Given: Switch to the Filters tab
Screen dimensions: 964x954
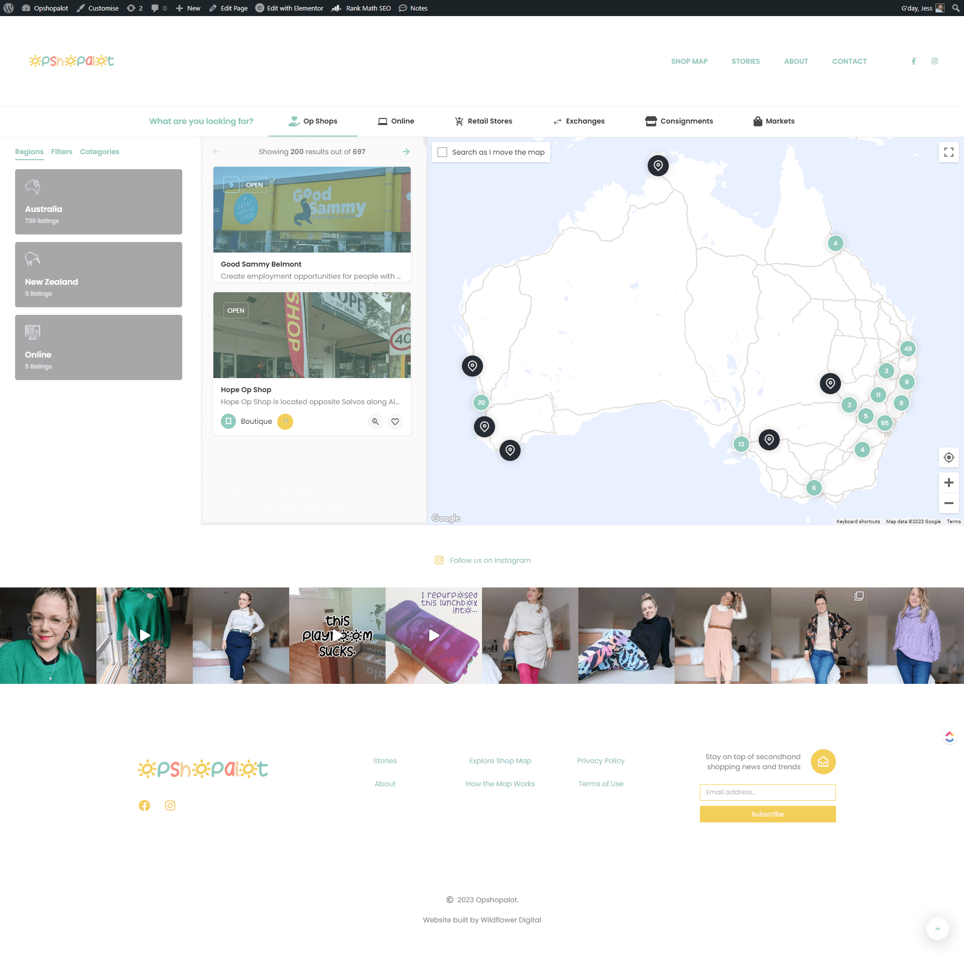Looking at the screenshot, I should tap(62, 152).
